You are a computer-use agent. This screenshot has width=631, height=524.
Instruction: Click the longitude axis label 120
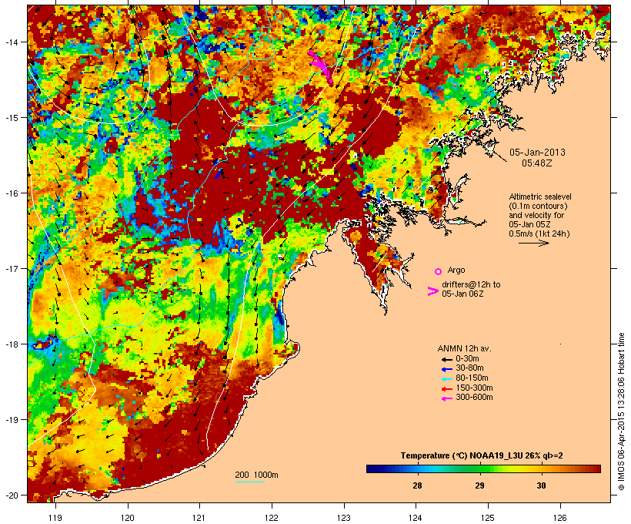(x=128, y=518)
